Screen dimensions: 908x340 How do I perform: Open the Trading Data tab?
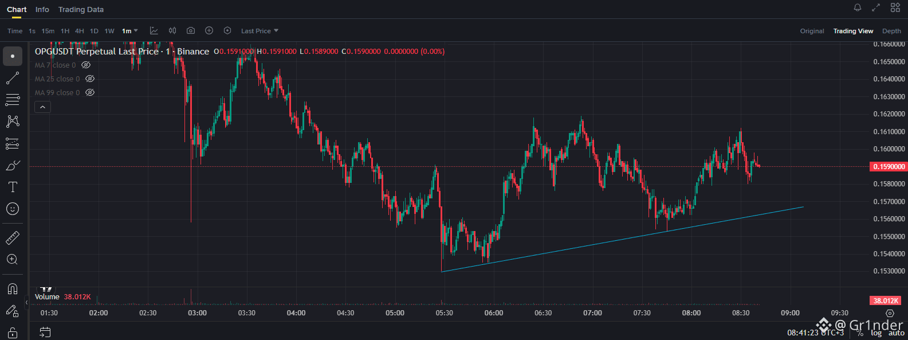point(81,9)
